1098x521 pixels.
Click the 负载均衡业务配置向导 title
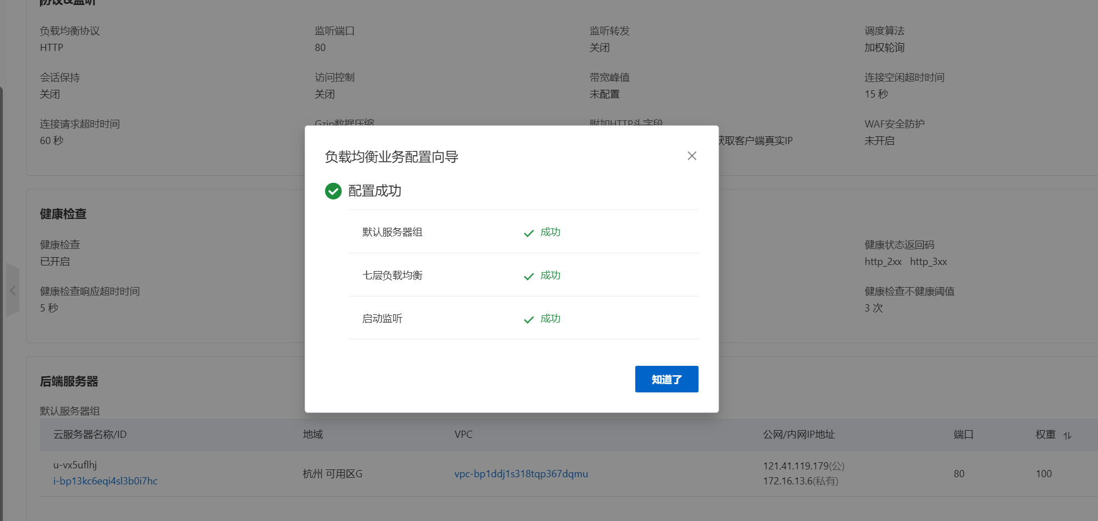coord(391,157)
